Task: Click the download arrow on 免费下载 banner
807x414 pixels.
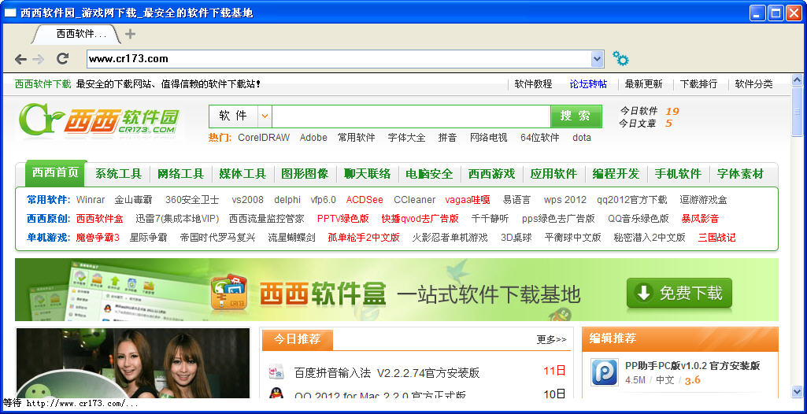Action: tap(644, 293)
